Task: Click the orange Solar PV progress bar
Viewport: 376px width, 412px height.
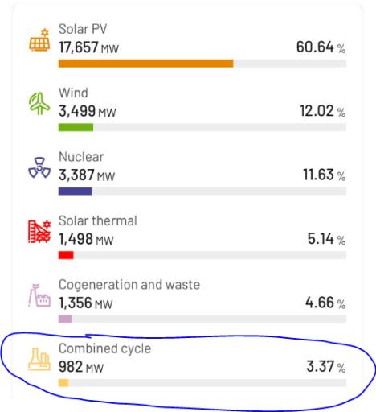Action: tap(146, 64)
